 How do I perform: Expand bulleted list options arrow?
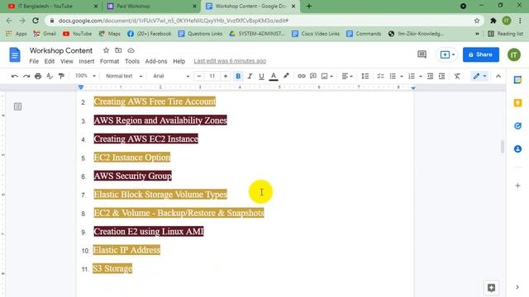click(402, 76)
